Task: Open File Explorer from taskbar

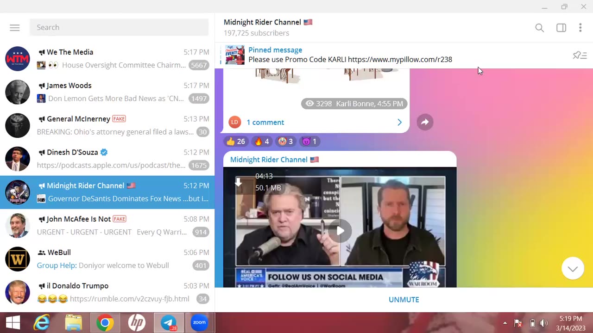Action: tap(73, 322)
